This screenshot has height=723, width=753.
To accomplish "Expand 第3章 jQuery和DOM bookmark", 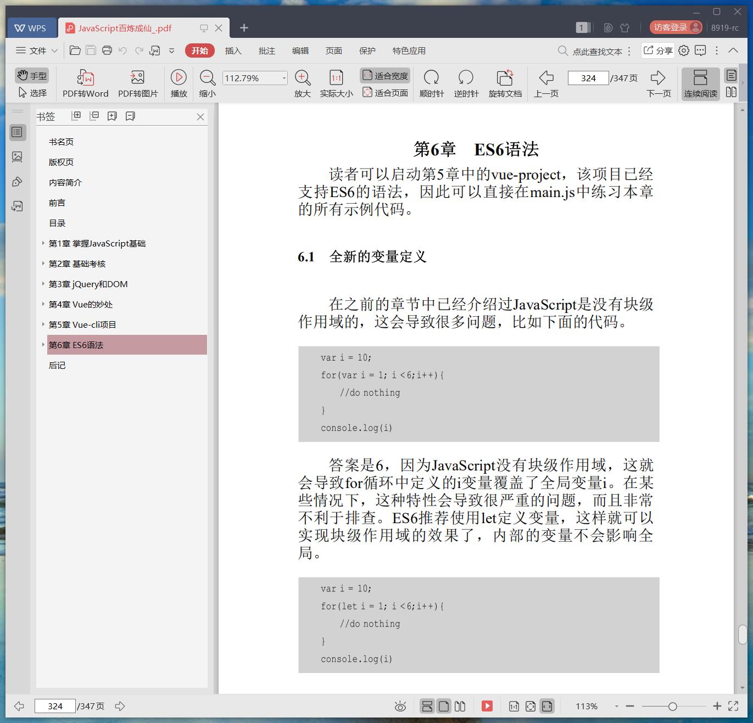I will pyautogui.click(x=43, y=283).
